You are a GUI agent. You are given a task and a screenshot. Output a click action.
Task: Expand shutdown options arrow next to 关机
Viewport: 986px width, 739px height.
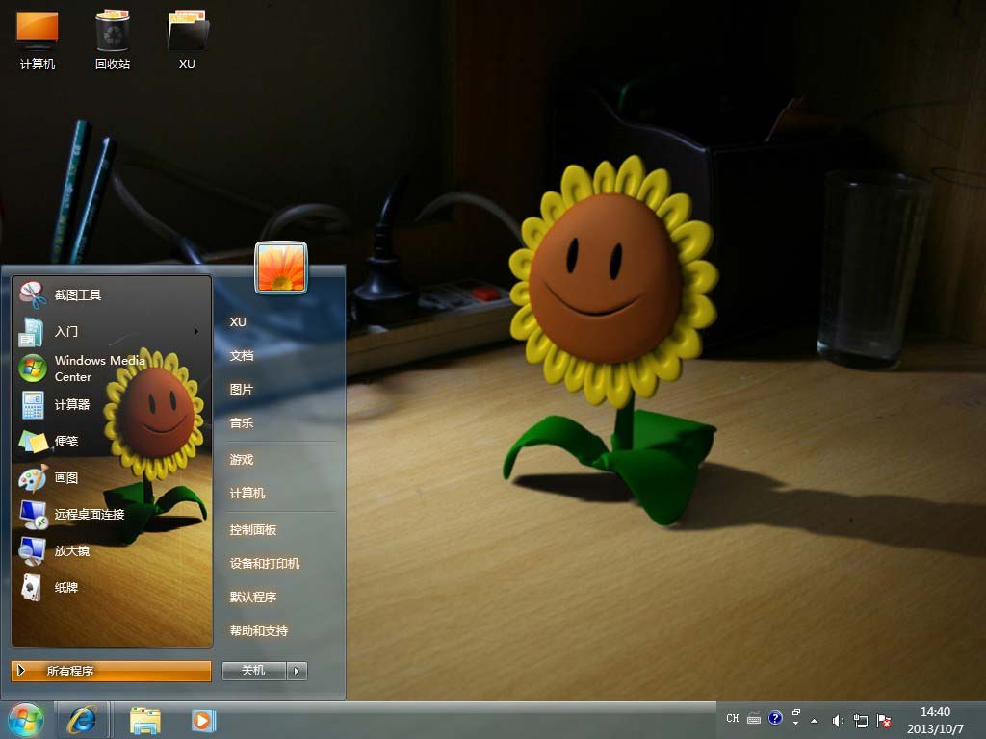pyautogui.click(x=298, y=671)
